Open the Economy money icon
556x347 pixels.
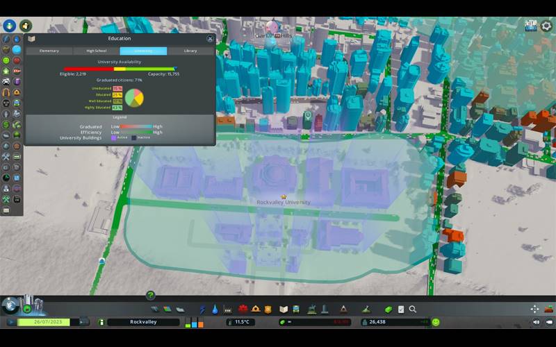389,309
